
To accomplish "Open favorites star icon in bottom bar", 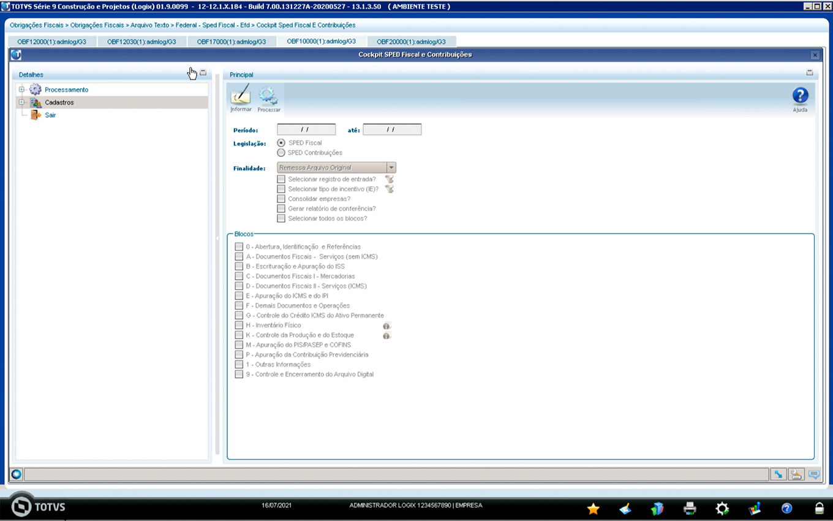I will point(593,508).
